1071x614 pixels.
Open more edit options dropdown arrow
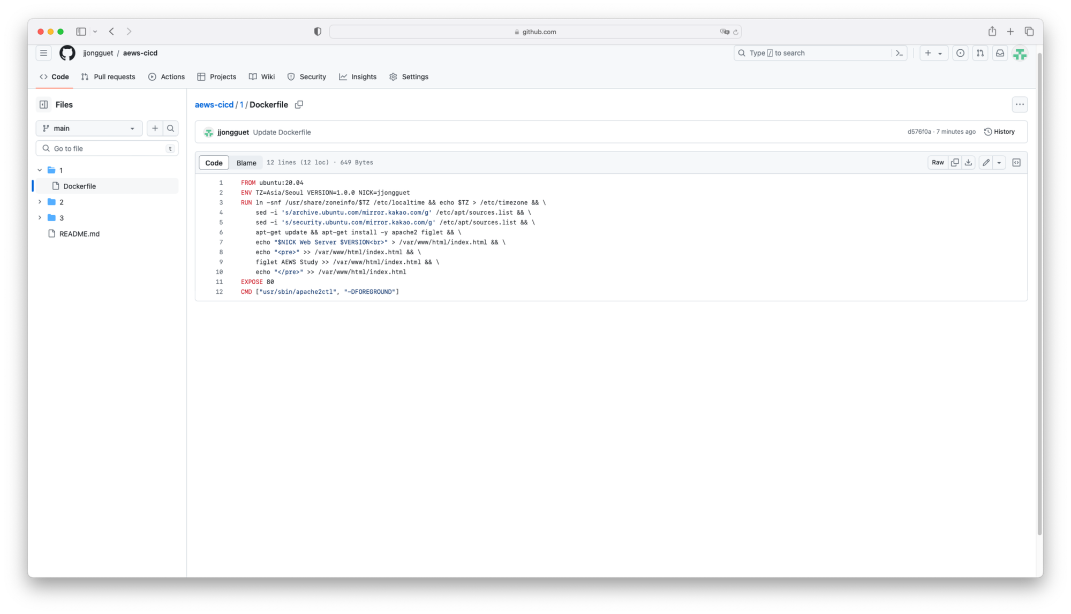(999, 162)
